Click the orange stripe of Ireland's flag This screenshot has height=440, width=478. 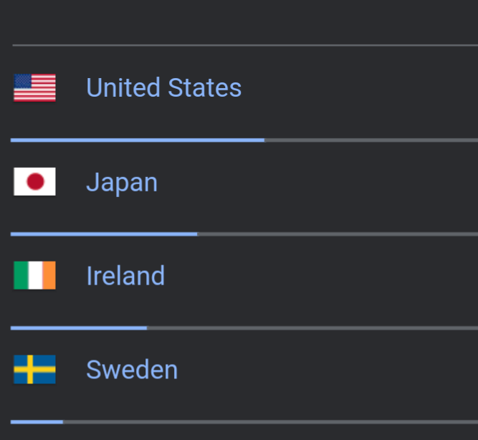(49, 275)
